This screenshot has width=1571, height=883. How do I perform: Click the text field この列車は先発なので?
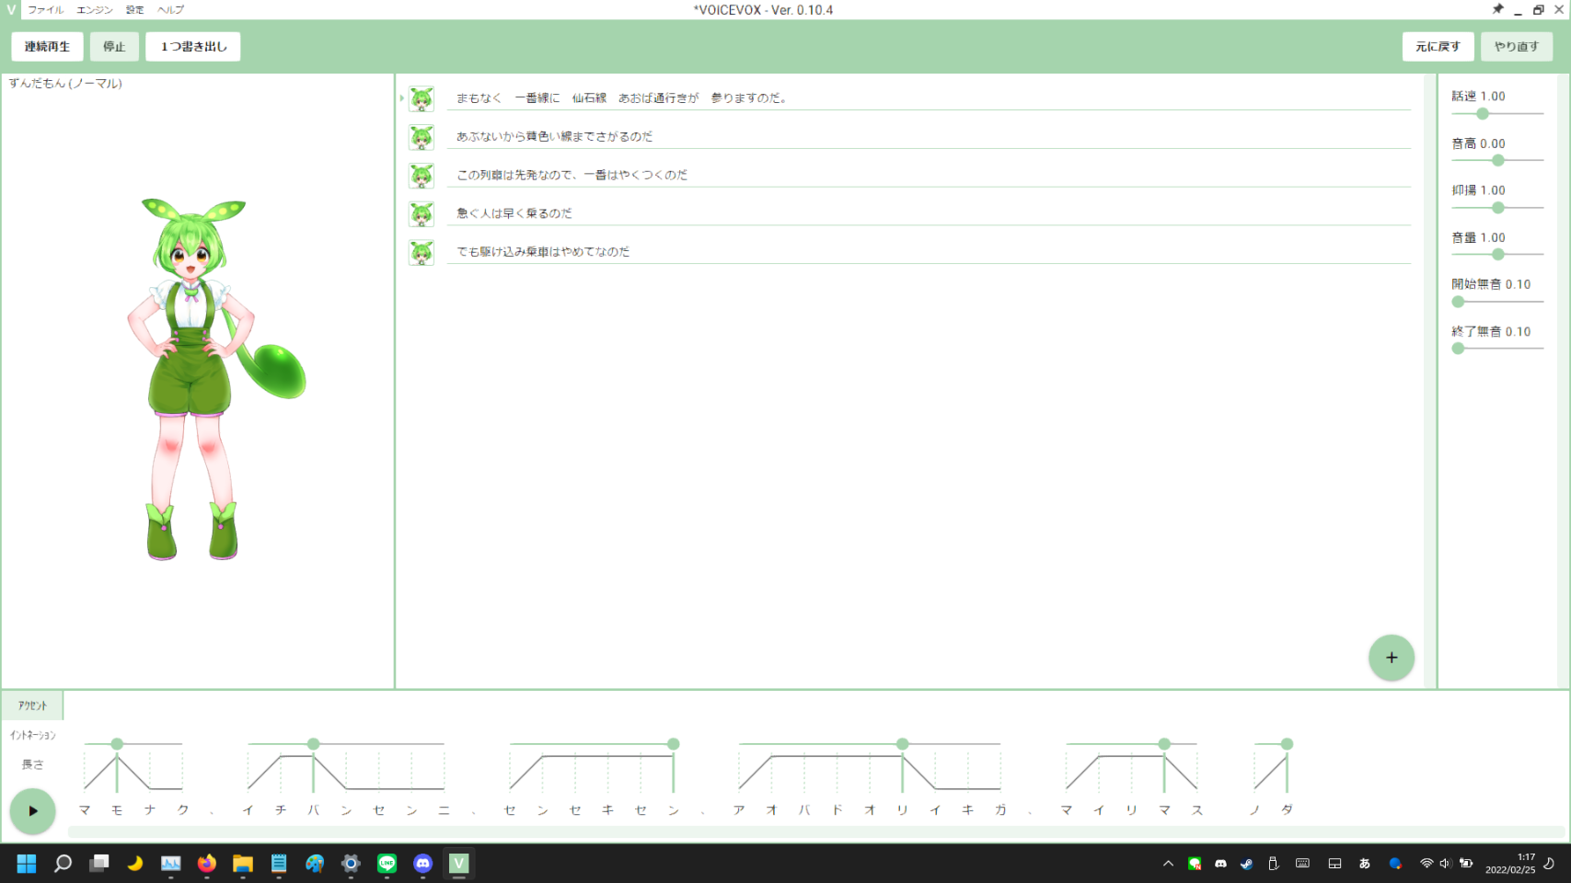(928, 175)
